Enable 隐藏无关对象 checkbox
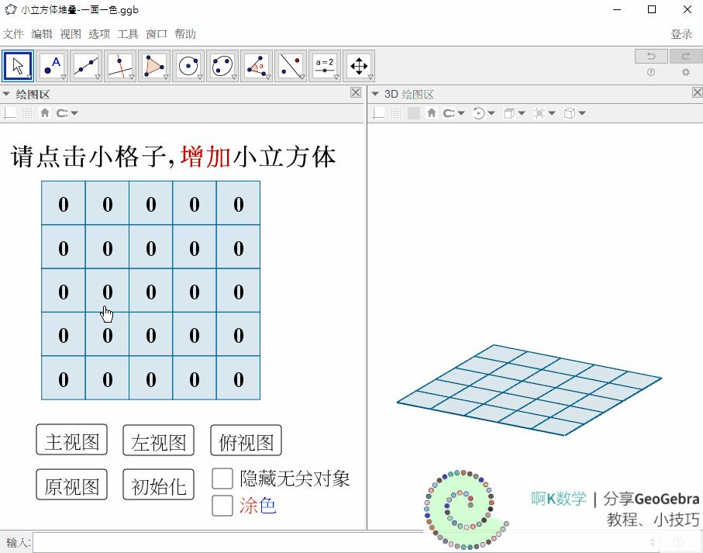The width and height of the screenshot is (703, 553). pos(222,479)
